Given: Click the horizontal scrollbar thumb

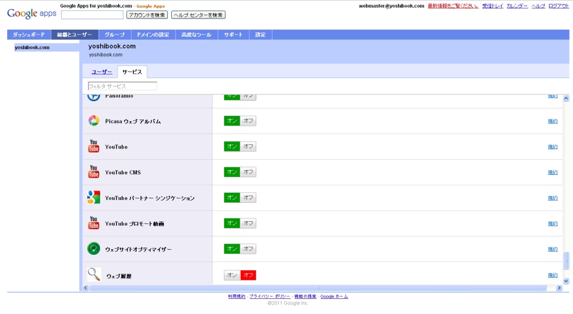Looking at the screenshot, I should [x=318, y=288].
